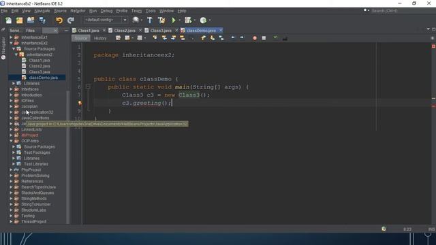Click the Find Previous Occurrence icon
The width and height of the screenshot is (436, 245).
(x=164, y=38)
